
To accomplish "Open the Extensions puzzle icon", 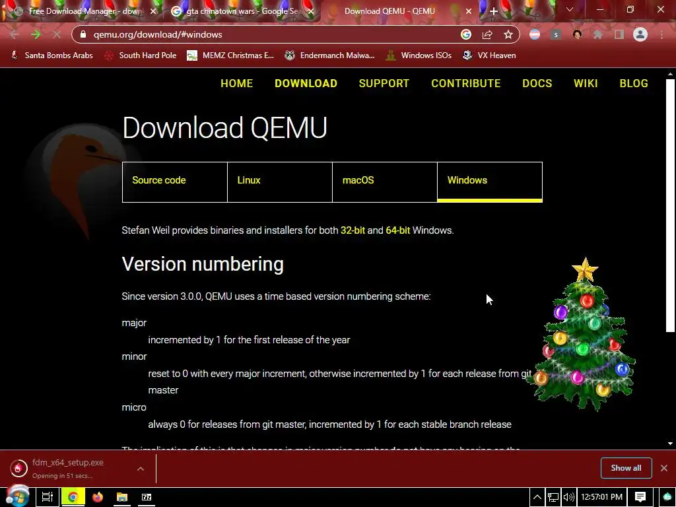I will pos(598,34).
